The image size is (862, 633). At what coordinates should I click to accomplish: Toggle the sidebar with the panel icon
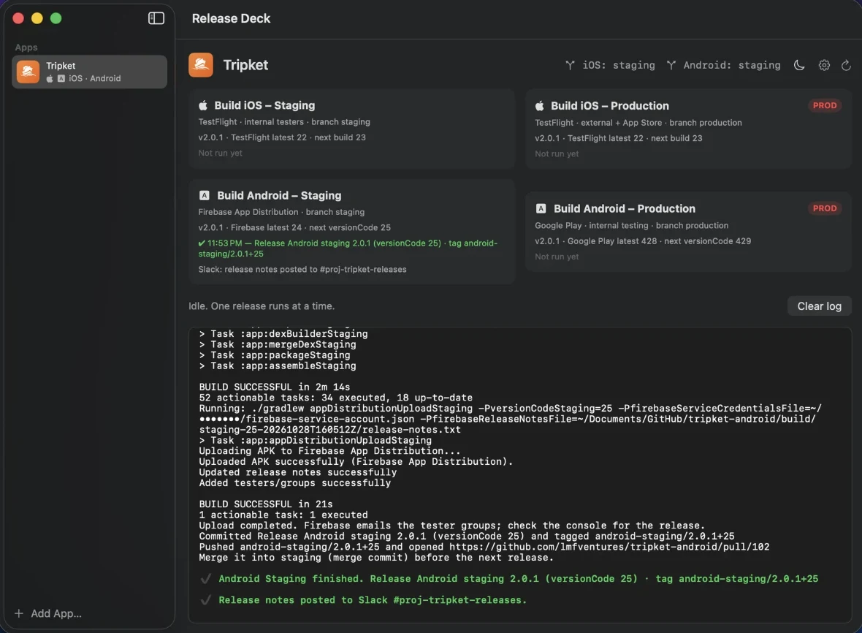coord(156,18)
